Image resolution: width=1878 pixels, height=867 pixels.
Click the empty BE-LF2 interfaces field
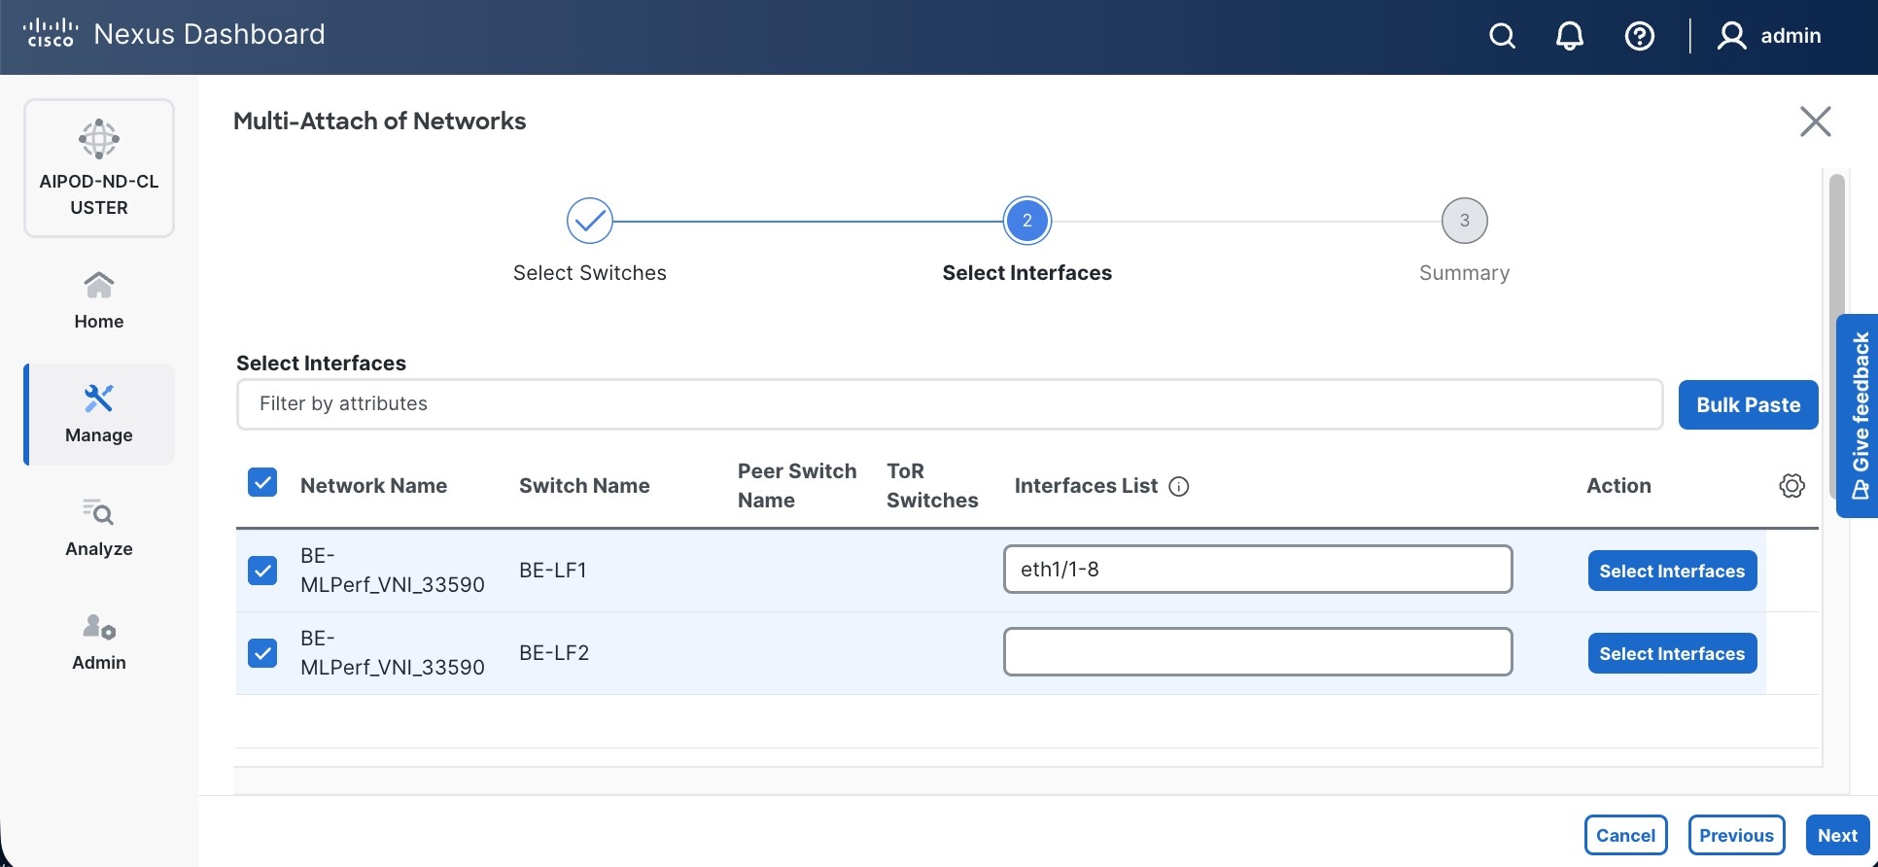(x=1257, y=652)
